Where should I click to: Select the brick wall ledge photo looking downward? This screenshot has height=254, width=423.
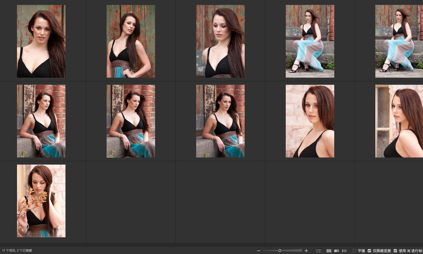pos(131,121)
